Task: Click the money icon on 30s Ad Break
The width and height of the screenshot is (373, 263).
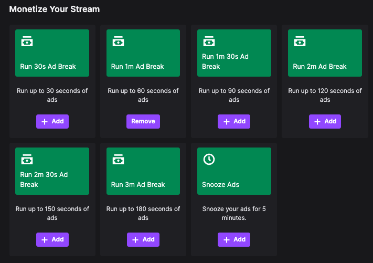Action: tap(27, 41)
